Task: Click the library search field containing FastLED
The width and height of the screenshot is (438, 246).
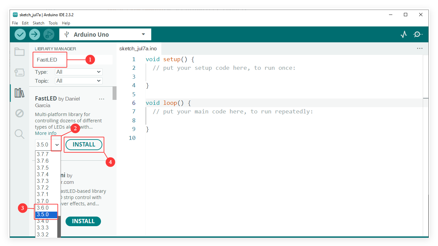Action: click(74, 60)
